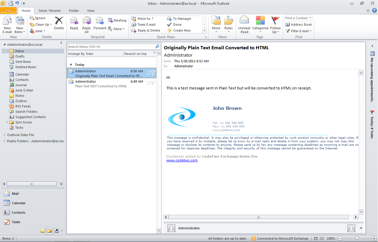Run the Team E-mail quick step
This screenshot has width=378, height=242.
143,24
